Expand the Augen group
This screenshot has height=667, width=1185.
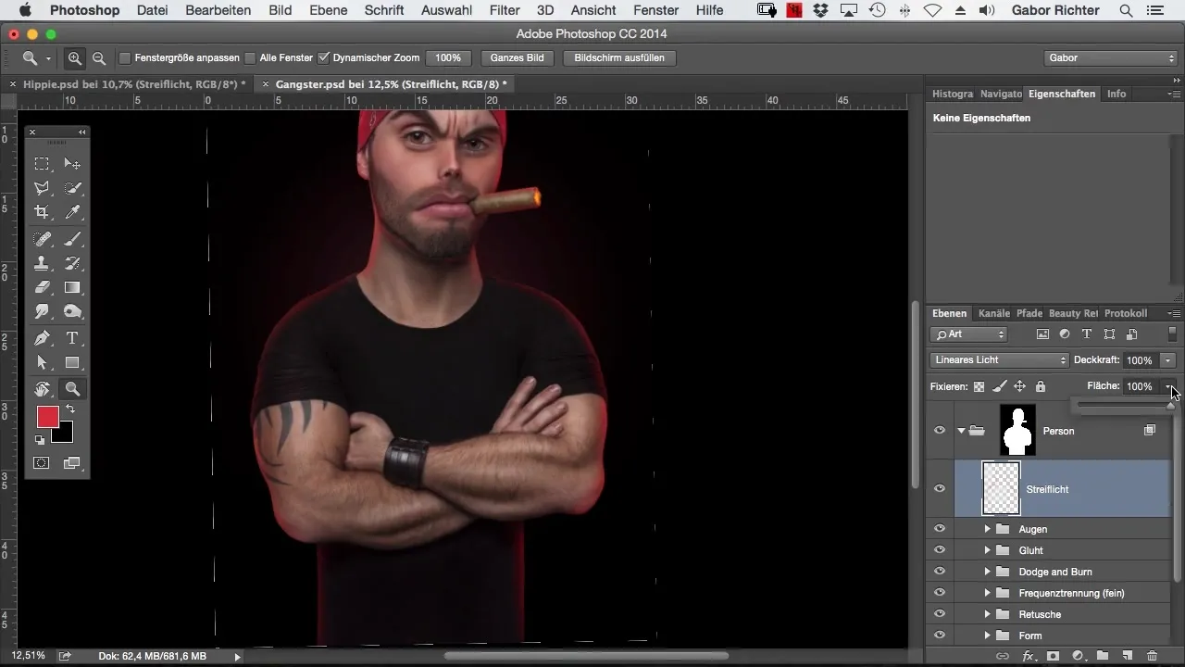[x=987, y=529]
